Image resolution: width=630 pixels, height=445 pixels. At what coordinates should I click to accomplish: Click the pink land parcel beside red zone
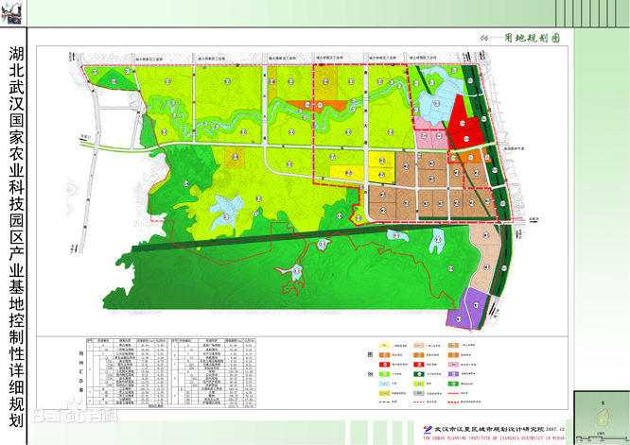point(430,138)
